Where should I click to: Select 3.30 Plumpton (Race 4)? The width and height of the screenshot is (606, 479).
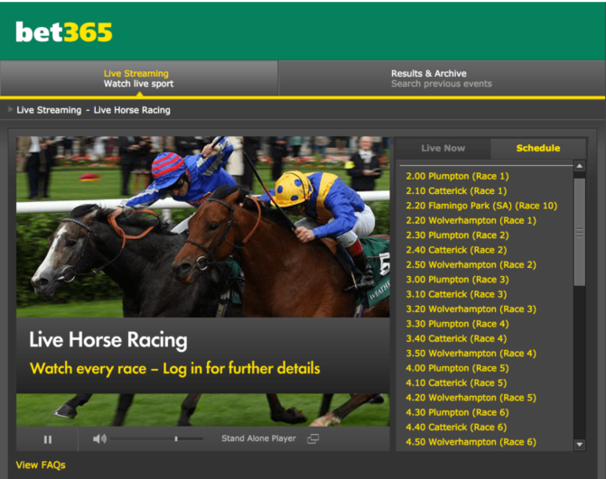click(x=457, y=324)
